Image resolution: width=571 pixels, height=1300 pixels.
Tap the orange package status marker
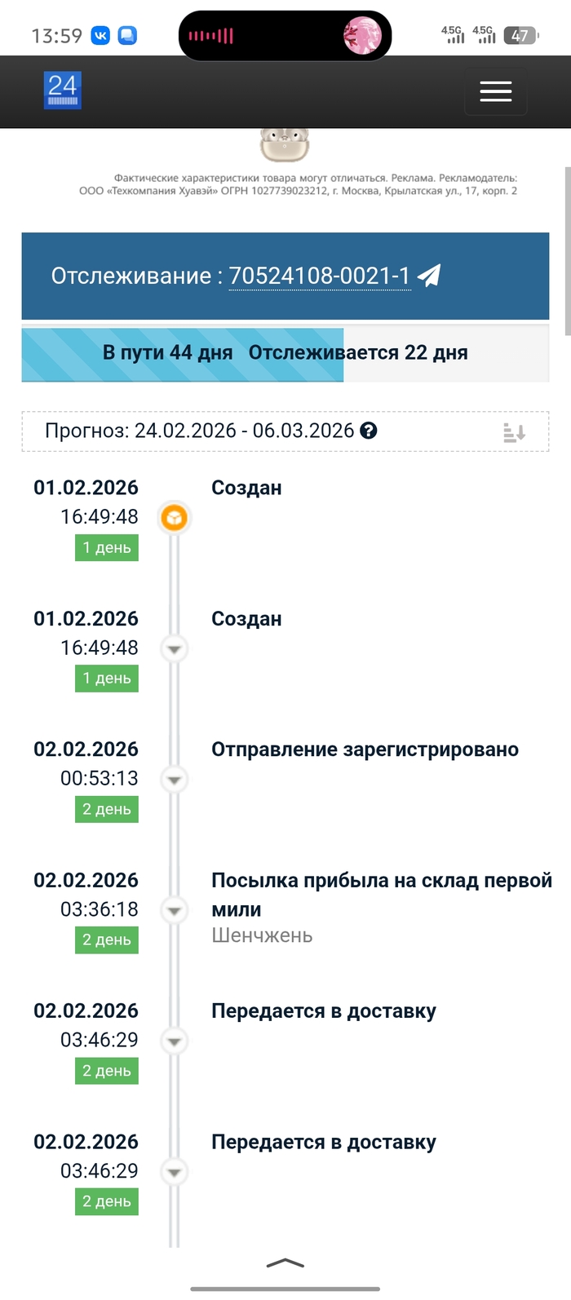[x=174, y=518]
